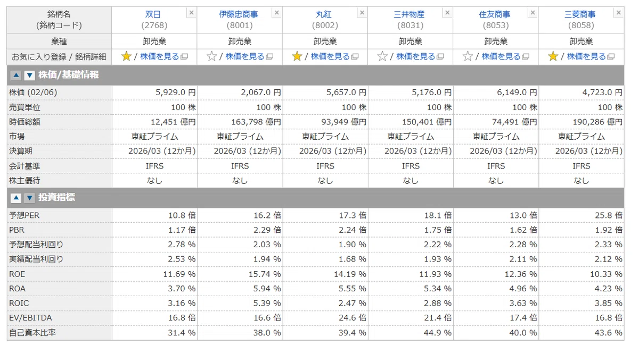Remove 双日 column with its X button
Image resolution: width=639 pixels, height=362 pixels.
pyautogui.click(x=192, y=12)
